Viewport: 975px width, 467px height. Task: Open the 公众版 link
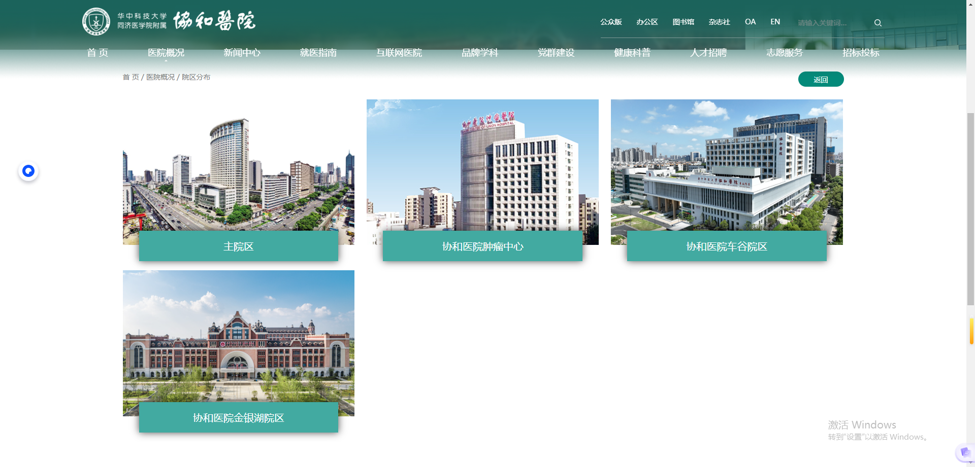click(x=611, y=22)
